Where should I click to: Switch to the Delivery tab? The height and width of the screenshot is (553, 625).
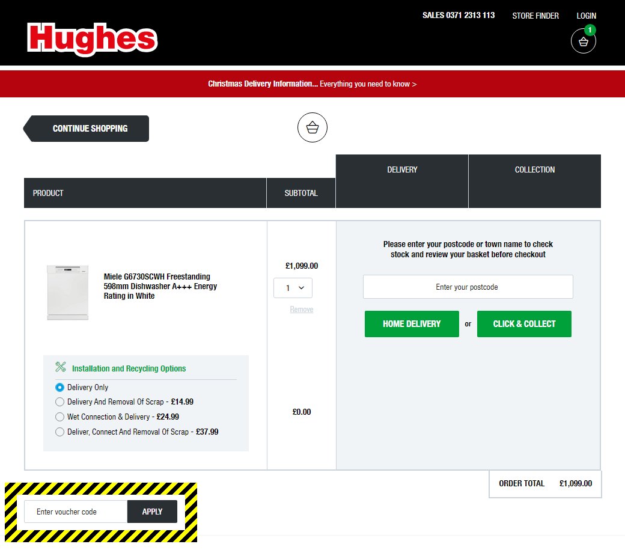pyautogui.click(x=401, y=170)
